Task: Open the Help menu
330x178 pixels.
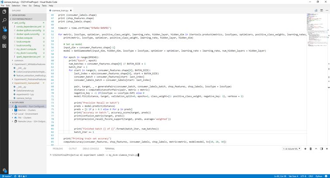Action: [51, 6]
